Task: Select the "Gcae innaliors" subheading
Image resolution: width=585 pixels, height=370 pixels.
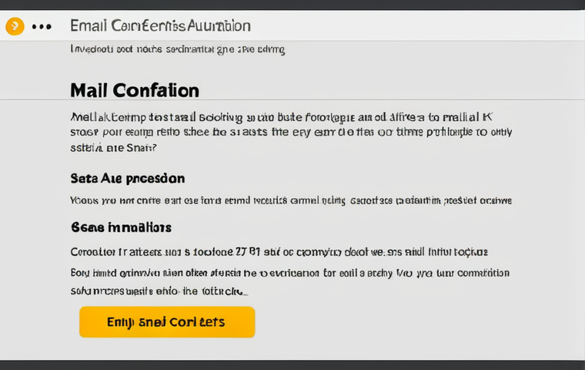Action: [122, 227]
